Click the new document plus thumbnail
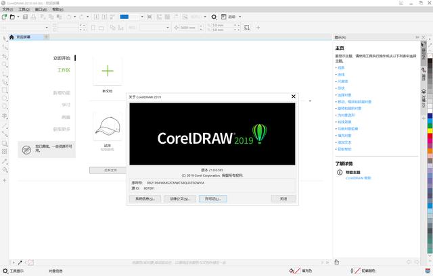This screenshot has height=276, width=433. [x=108, y=71]
